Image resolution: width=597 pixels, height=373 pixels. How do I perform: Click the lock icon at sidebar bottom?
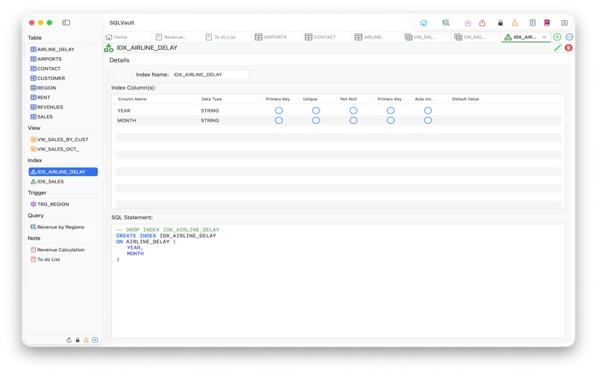point(78,340)
